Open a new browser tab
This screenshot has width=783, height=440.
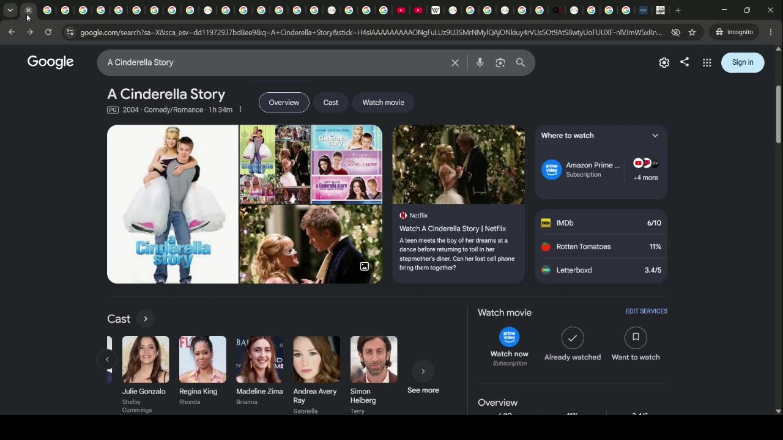pyautogui.click(x=678, y=10)
